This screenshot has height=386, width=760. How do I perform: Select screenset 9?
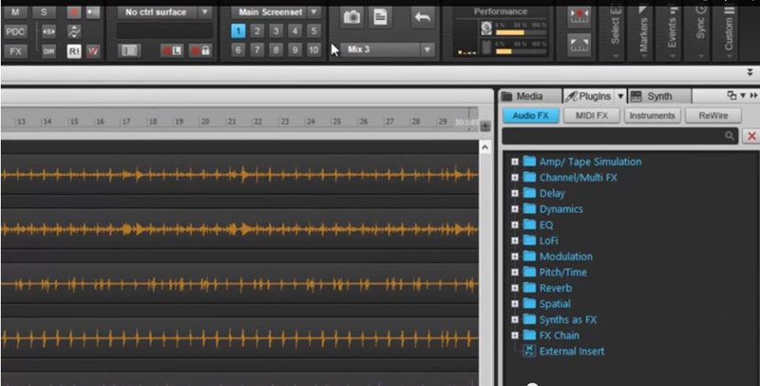point(294,50)
